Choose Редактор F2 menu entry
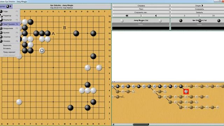 (x=10, y=15)
